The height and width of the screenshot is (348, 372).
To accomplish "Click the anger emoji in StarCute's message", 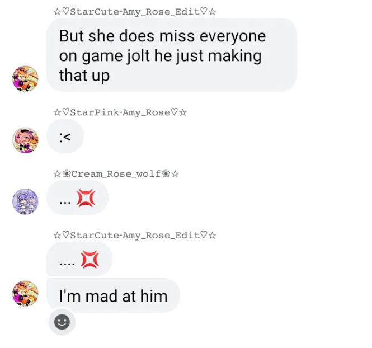I will click(90, 259).
